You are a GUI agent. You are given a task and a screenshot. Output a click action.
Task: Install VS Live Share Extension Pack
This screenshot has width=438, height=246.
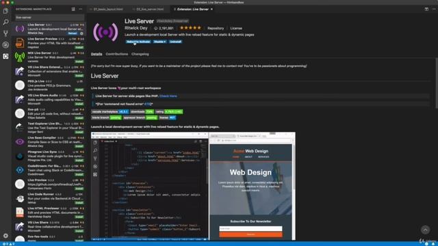pos(79,76)
